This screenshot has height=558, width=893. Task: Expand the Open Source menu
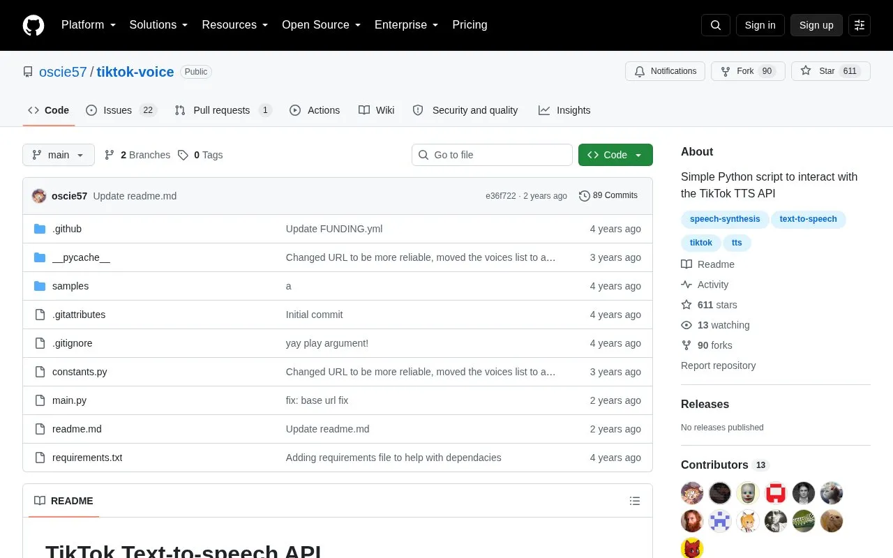(322, 25)
